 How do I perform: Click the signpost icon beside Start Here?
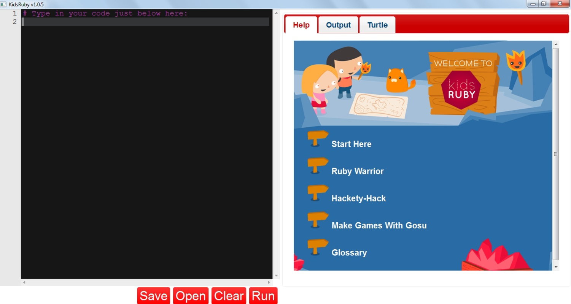point(318,139)
